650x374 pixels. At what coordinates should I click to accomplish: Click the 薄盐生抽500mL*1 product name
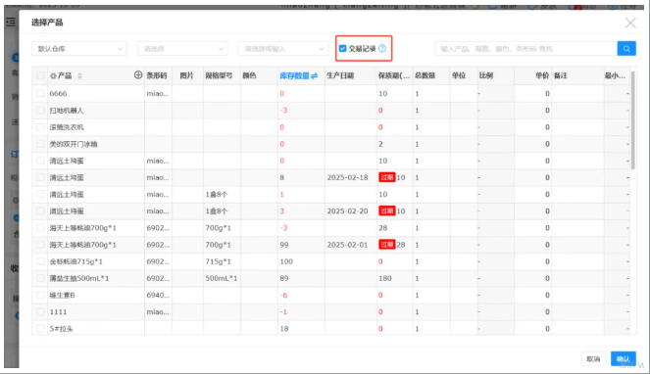79,278
